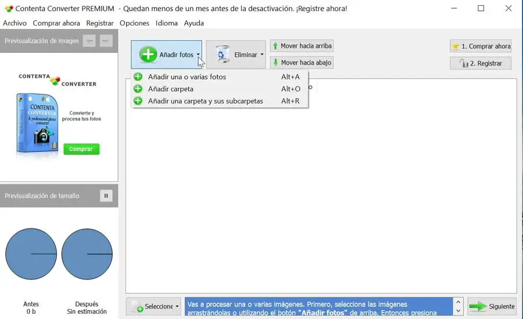Click the Contenta Converter title bar logo
Screen dimensions: 523x319
pos(9,9)
